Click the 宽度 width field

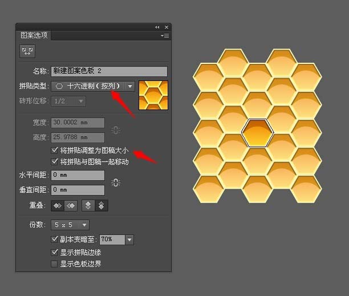[x=78, y=123]
